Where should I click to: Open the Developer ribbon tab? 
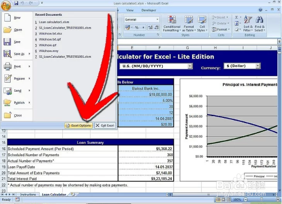pos(149,10)
